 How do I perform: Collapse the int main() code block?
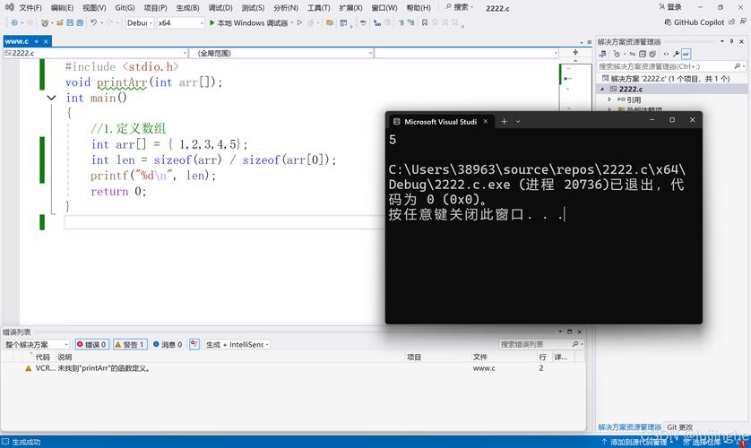click(x=51, y=99)
